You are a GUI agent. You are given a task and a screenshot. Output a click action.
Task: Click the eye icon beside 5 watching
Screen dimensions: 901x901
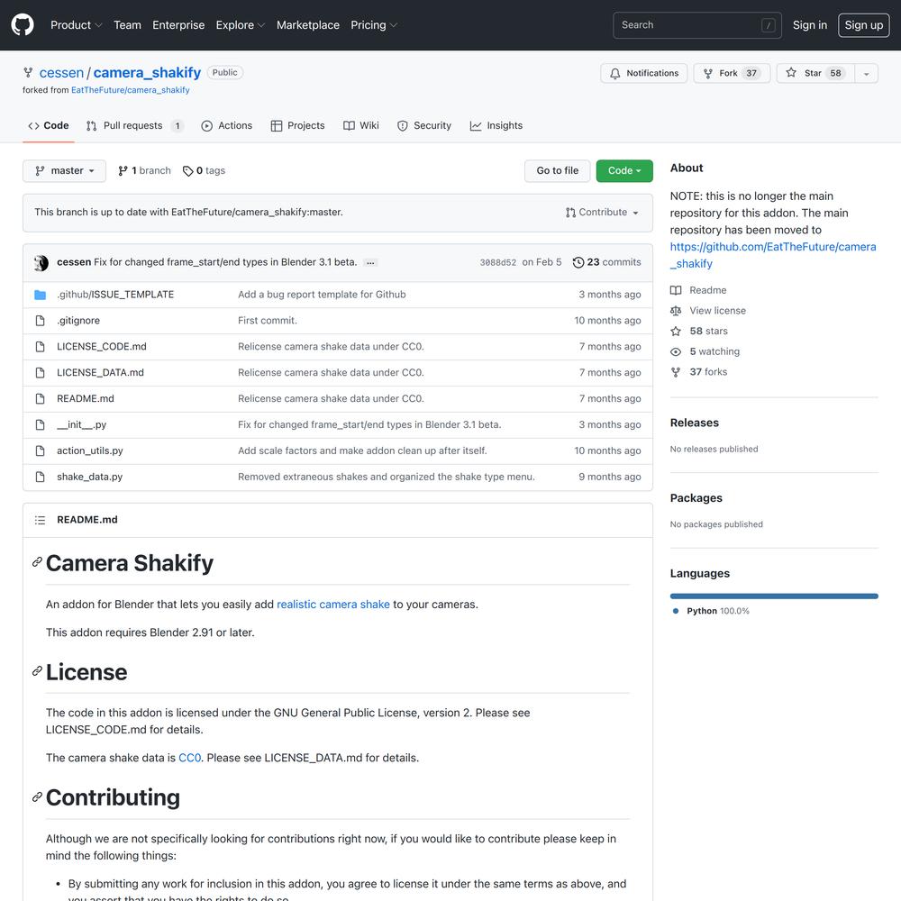pyautogui.click(x=676, y=351)
